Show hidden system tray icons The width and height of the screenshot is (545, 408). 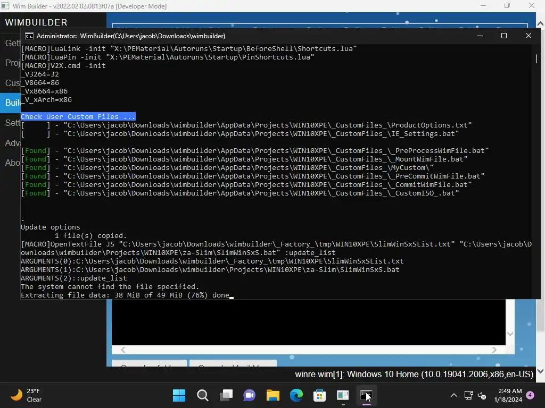454,395
